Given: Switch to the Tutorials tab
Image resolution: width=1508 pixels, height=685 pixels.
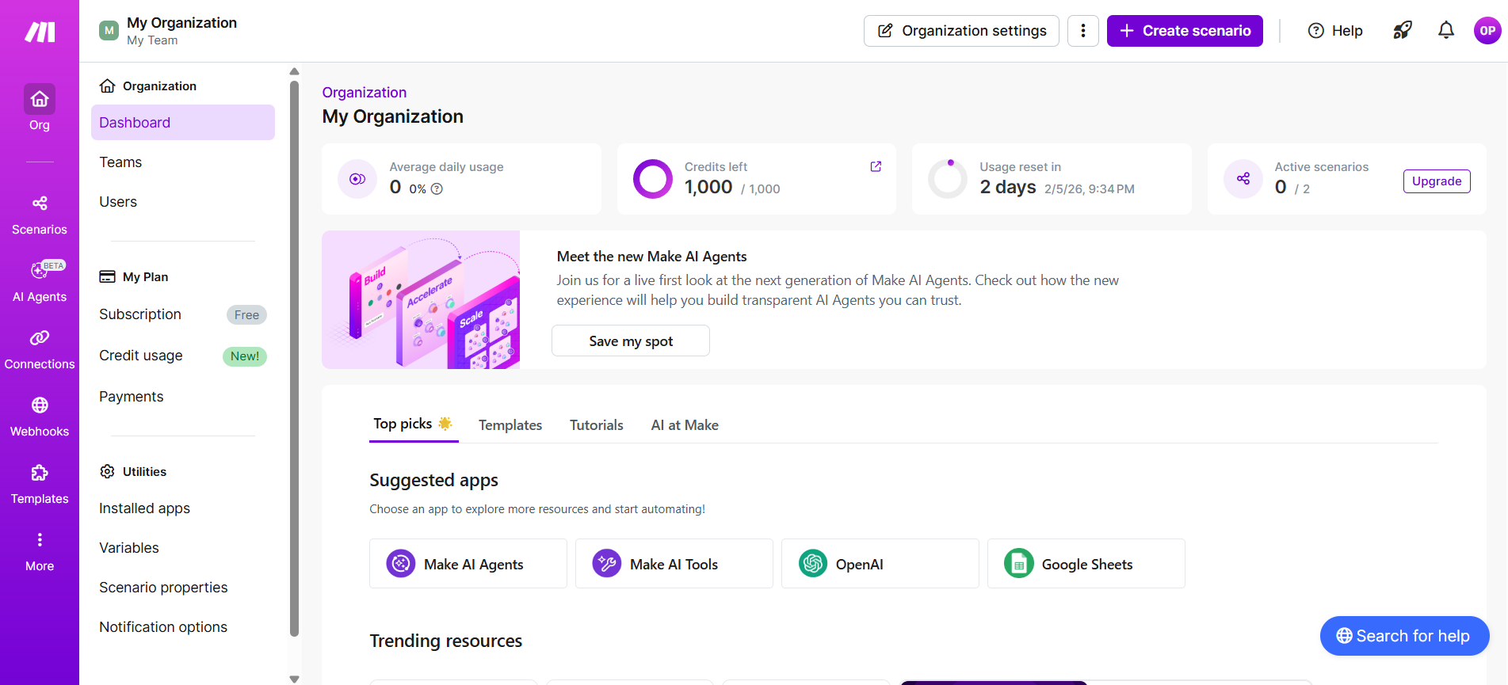Looking at the screenshot, I should pos(596,425).
